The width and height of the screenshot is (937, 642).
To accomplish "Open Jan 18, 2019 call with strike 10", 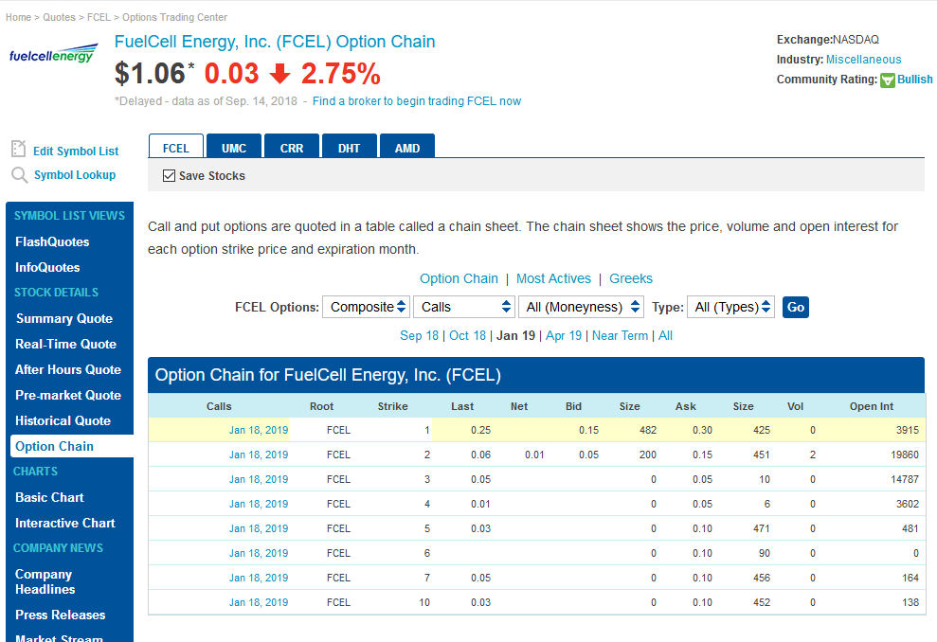I will 258,602.
